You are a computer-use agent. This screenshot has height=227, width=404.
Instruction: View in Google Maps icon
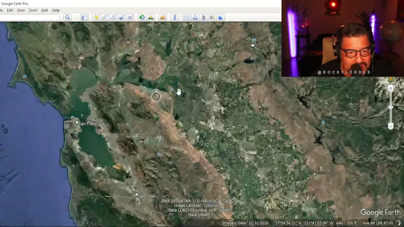point(212,18)
